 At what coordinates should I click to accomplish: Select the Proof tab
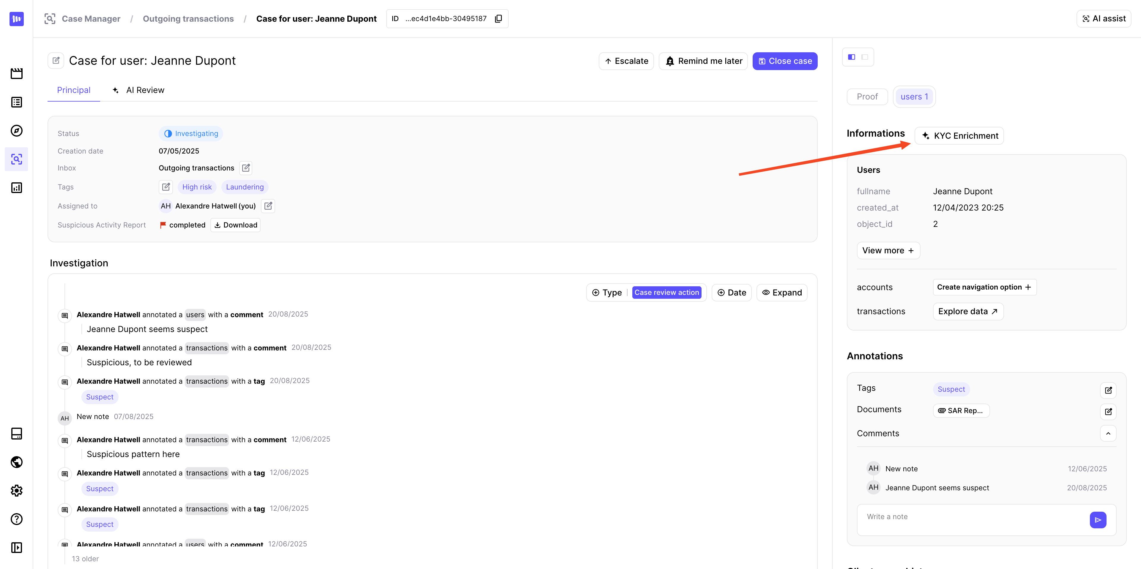(867, 97)
